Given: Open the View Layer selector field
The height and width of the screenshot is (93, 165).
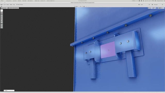Looking at the screenshot, I should click(157, 5).
